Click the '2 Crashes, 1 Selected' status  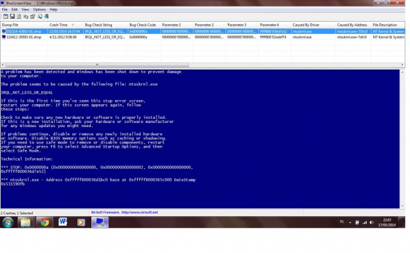click(17, 213)
